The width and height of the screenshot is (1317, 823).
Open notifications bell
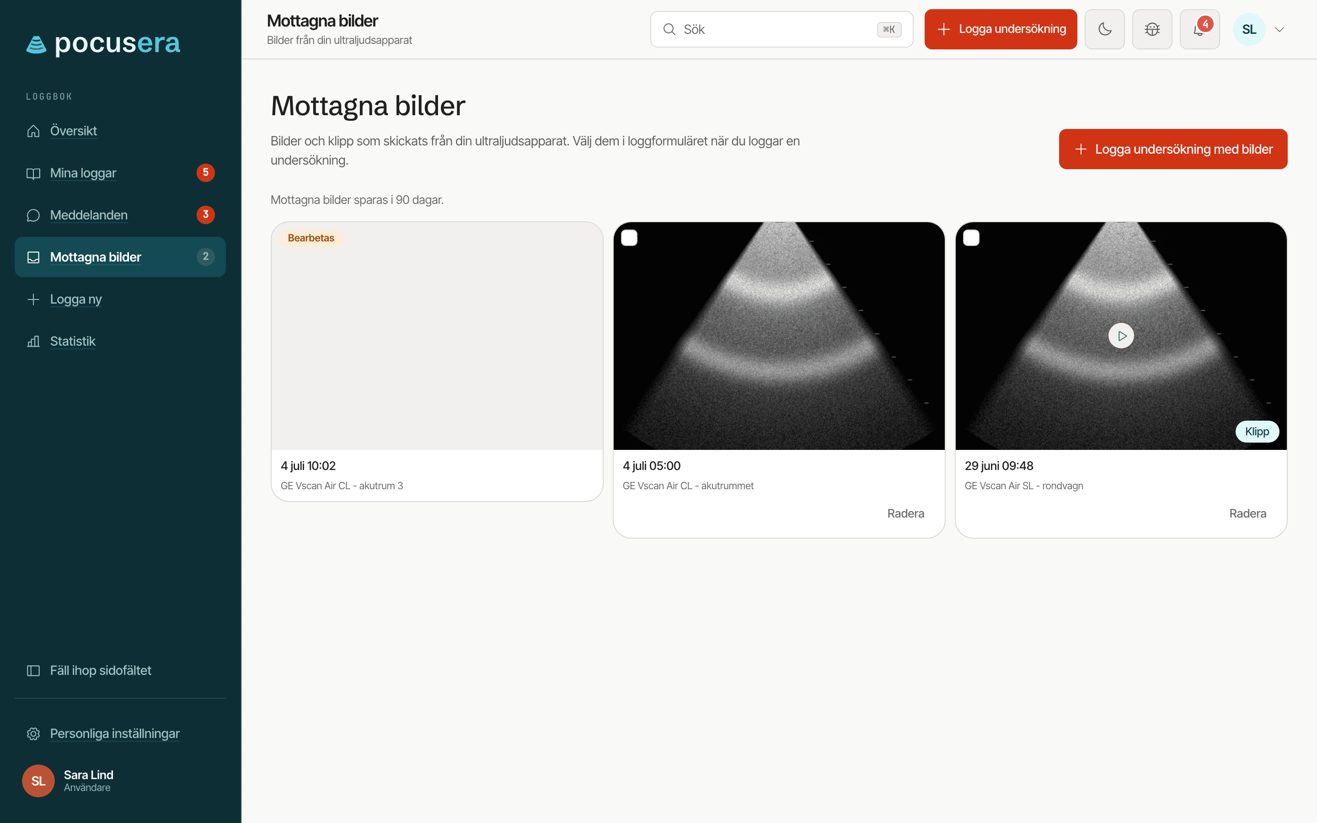coord(1199,29)
